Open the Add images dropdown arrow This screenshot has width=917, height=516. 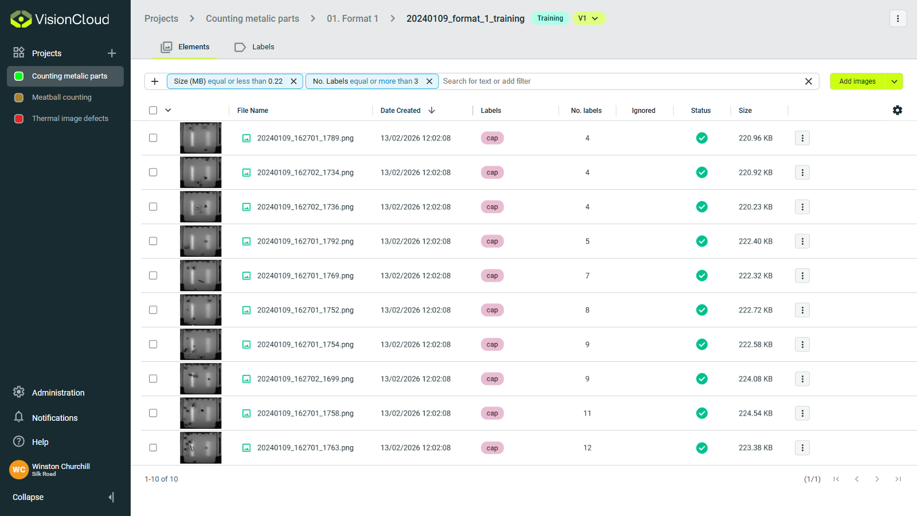(894, 81)
